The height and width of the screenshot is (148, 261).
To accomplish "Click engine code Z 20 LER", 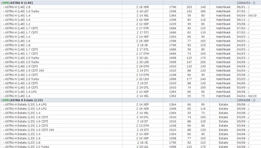I will (x=143, y=62).
